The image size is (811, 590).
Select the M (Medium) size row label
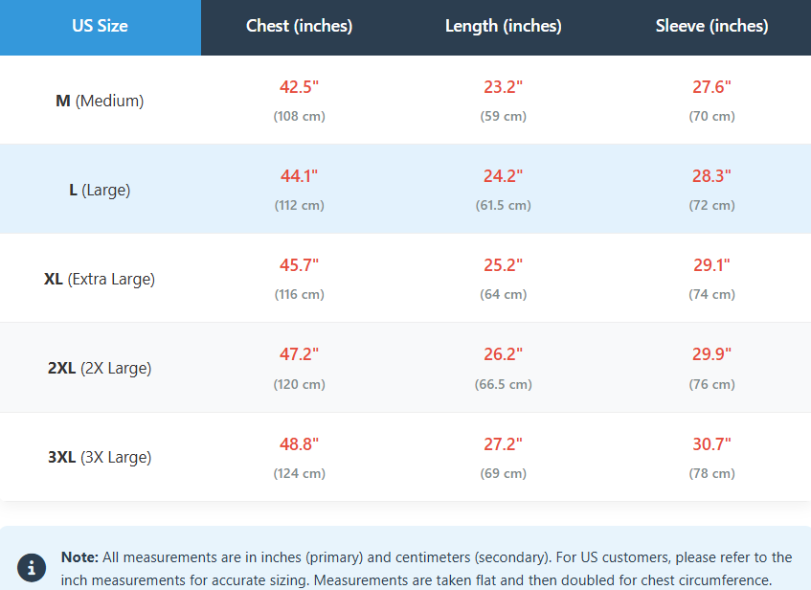point(100,101)
